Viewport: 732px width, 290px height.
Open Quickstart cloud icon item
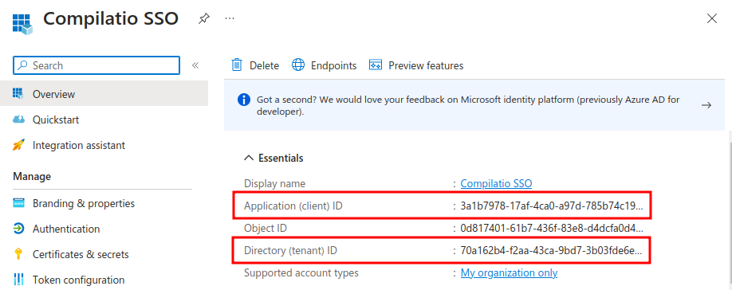point(18,120)
